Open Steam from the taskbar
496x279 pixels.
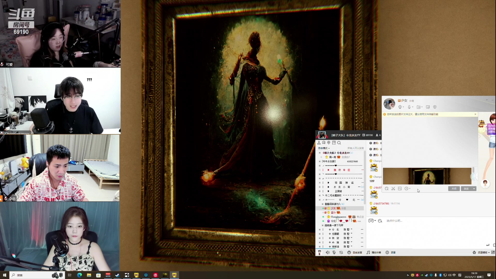117,275
